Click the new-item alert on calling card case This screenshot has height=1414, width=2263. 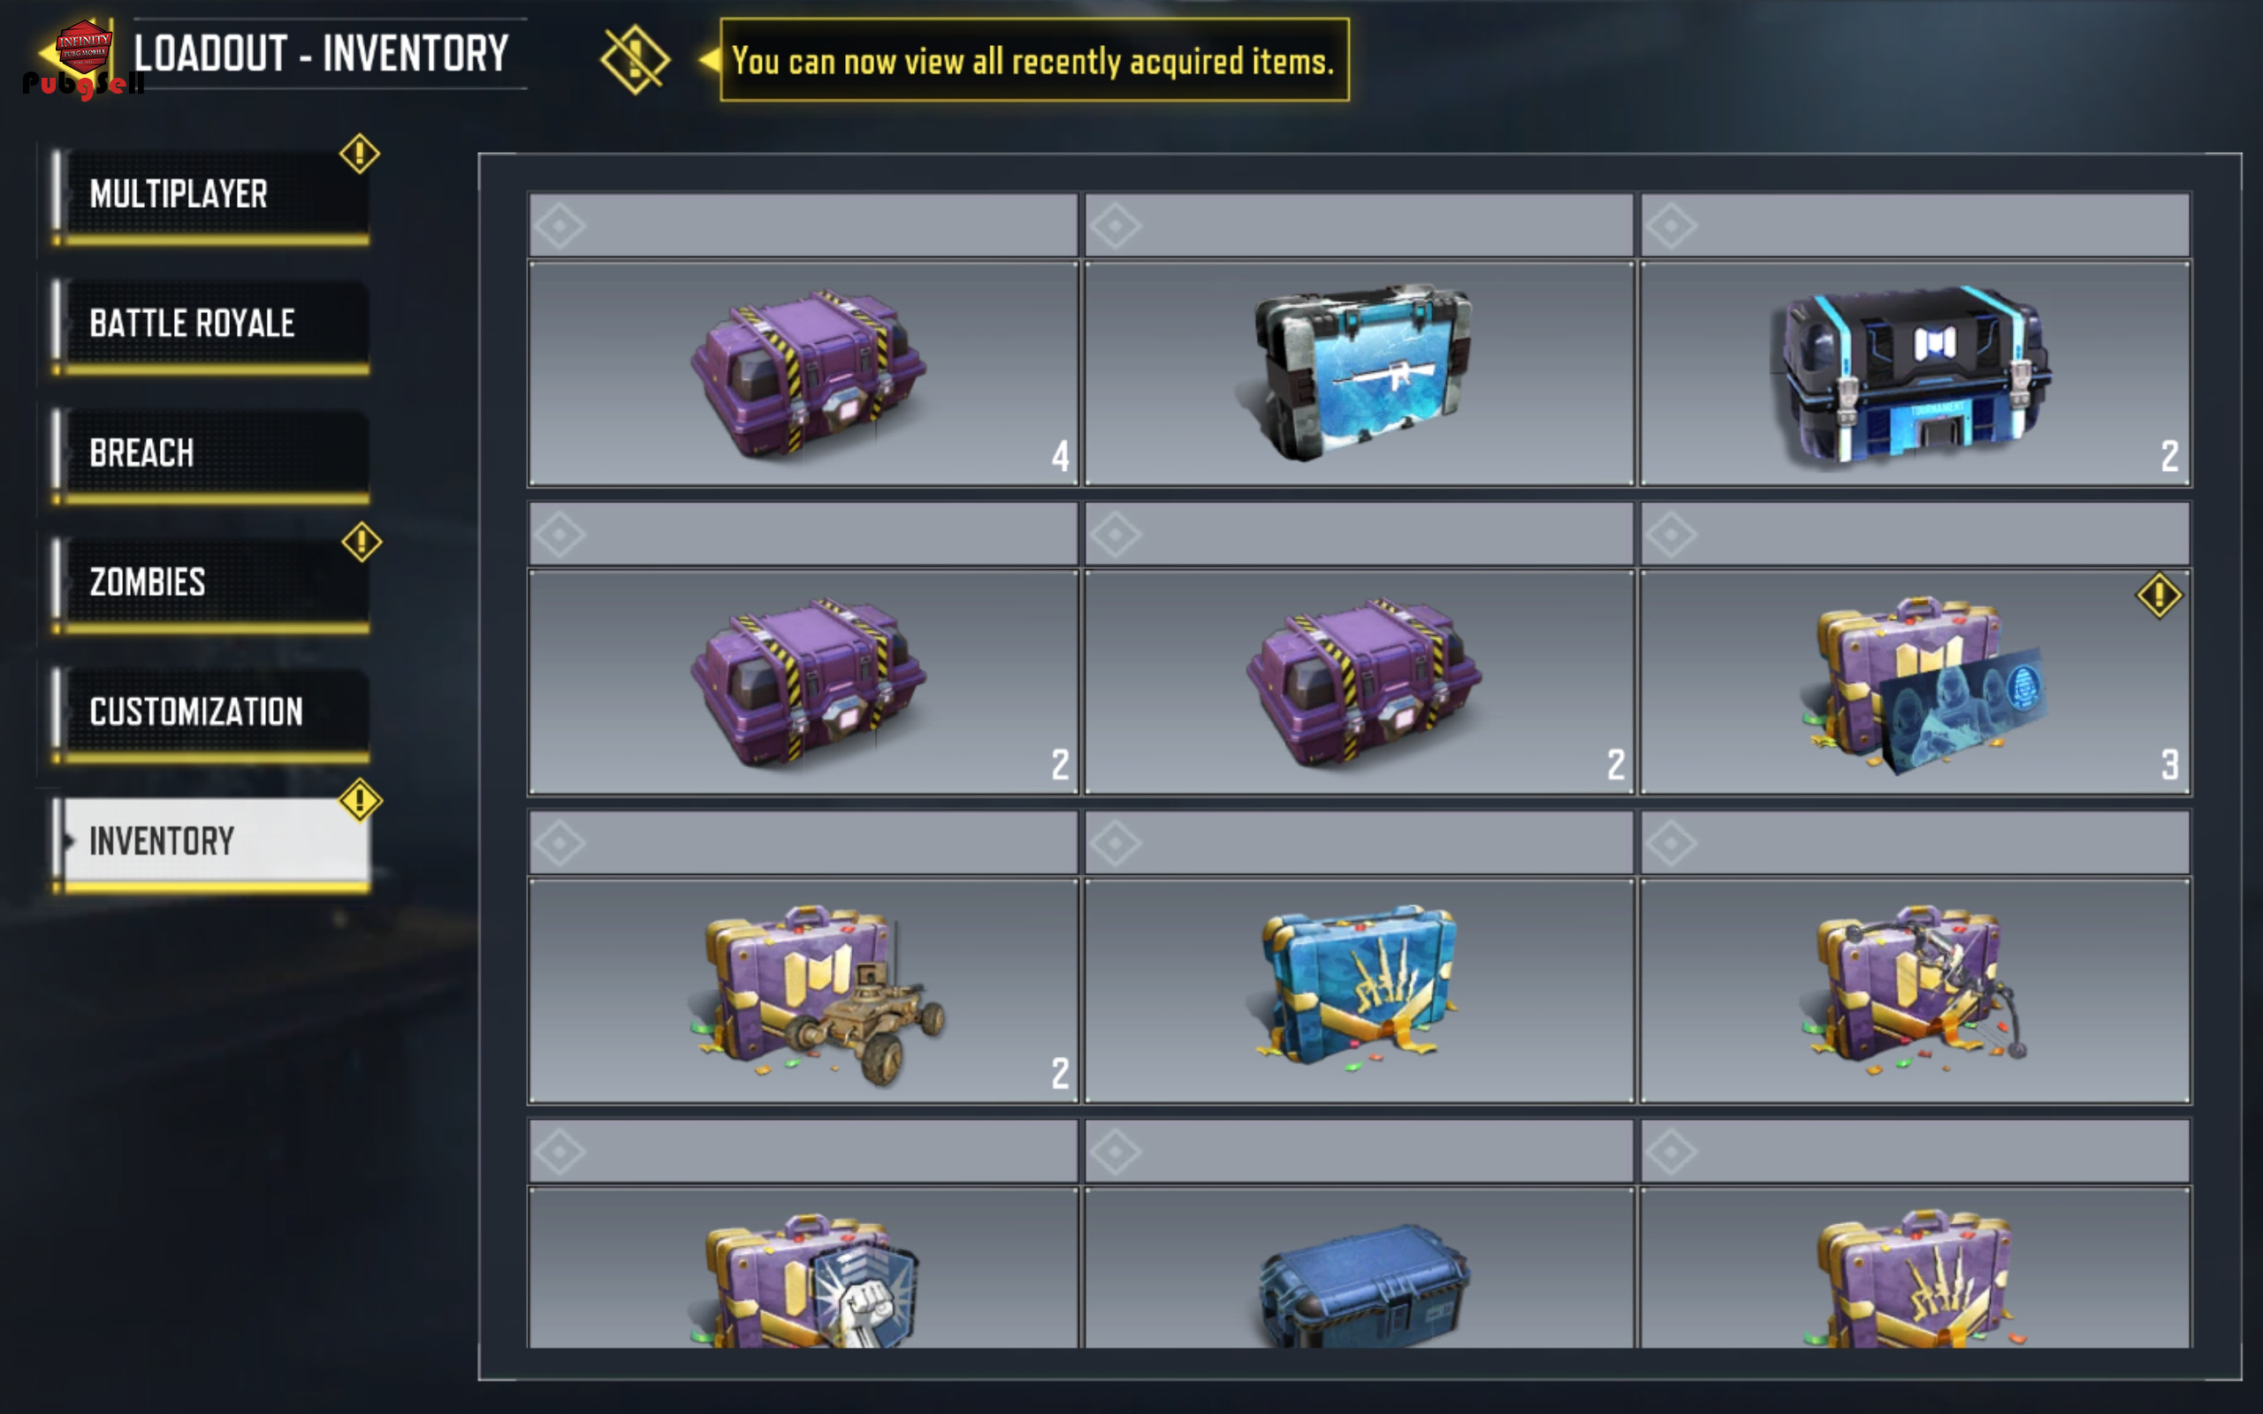2159,596
